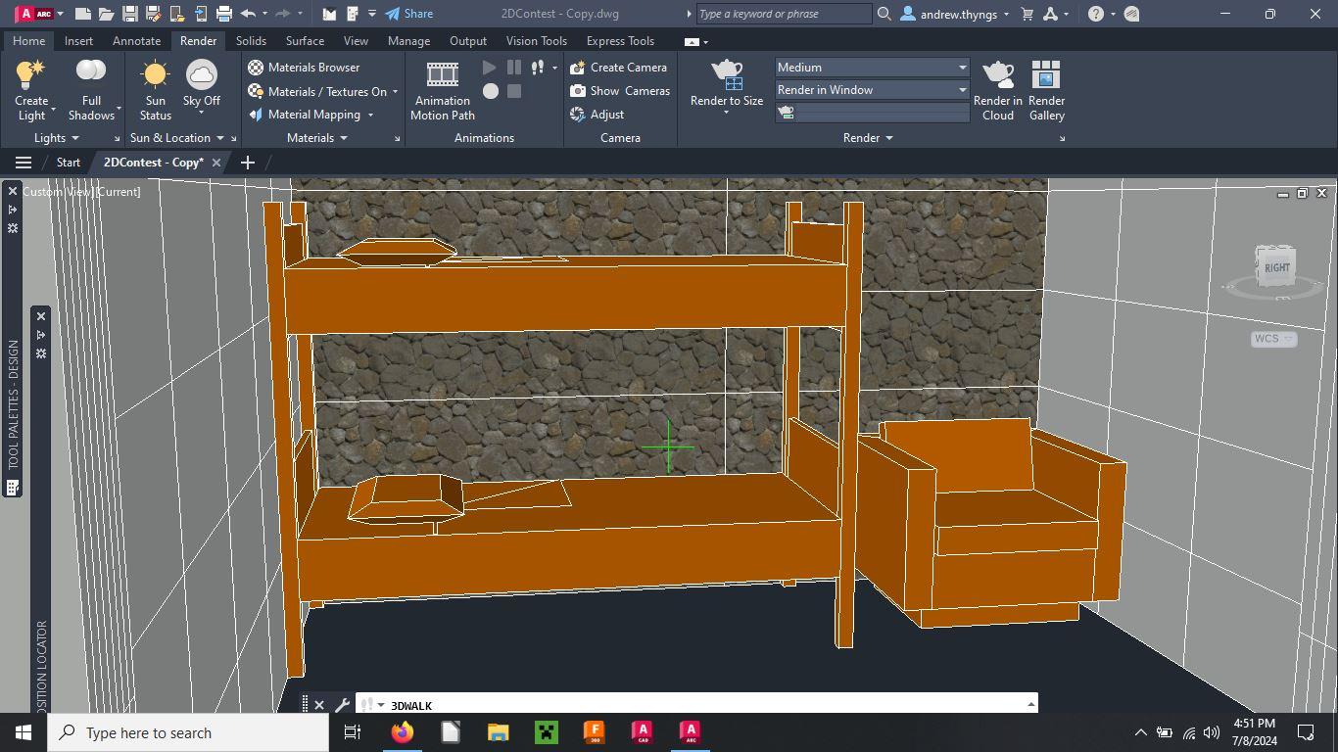Select the Vision Tools tab
Image resolution: width=1338 pixels, height=752 pixels.
tap(536, 41)
